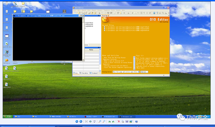This screenshot has height=127, width=215.
Task: Switch to the Variables tab
Action: click(x=84, y=73)
